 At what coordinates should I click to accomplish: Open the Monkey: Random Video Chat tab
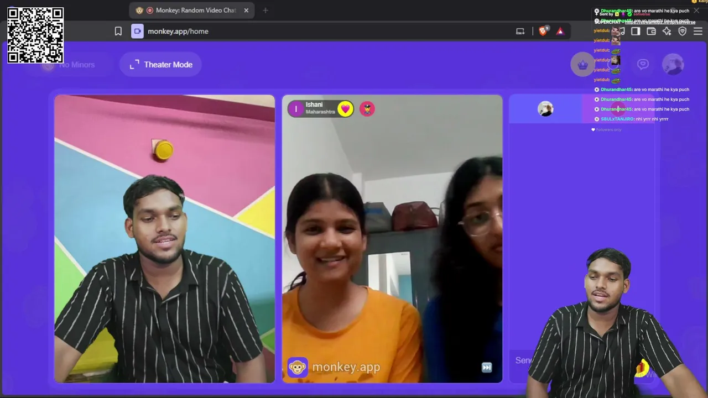pyautogui.click(x=191, y=10)
